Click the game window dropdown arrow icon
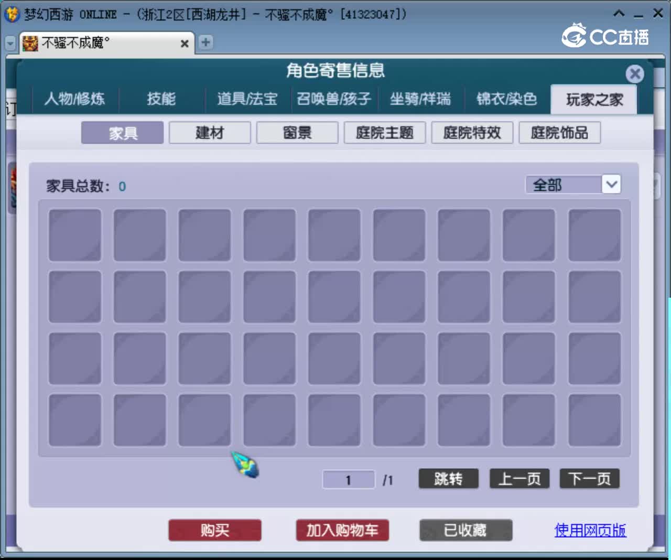Viewport: 671px width, 560px height. [x=10, y=44]
